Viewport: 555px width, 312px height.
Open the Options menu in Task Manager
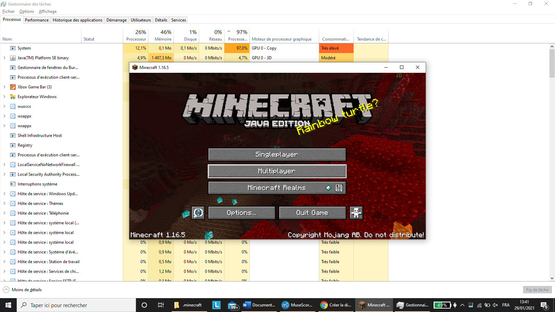click(x=26, y=11)
